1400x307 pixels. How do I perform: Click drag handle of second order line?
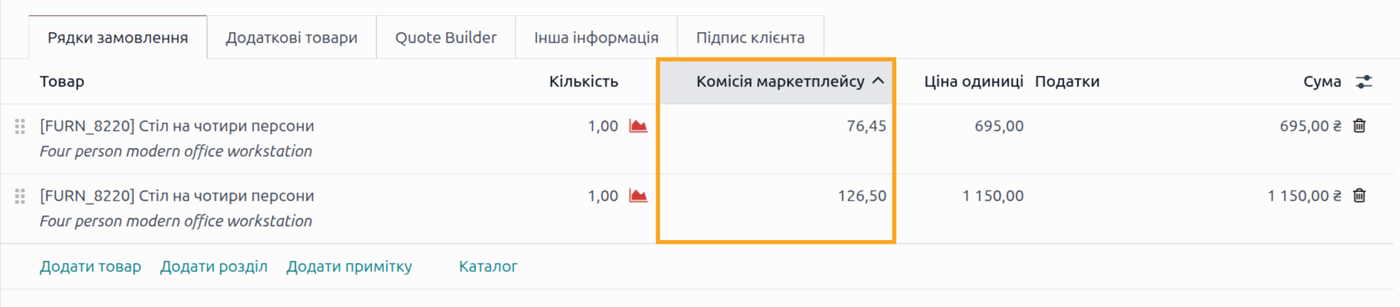coord(20,196)
